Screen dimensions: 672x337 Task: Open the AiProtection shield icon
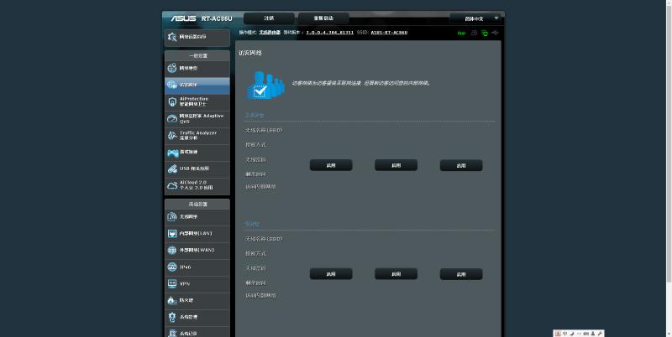pyautogui.click(x=172, y=101)
